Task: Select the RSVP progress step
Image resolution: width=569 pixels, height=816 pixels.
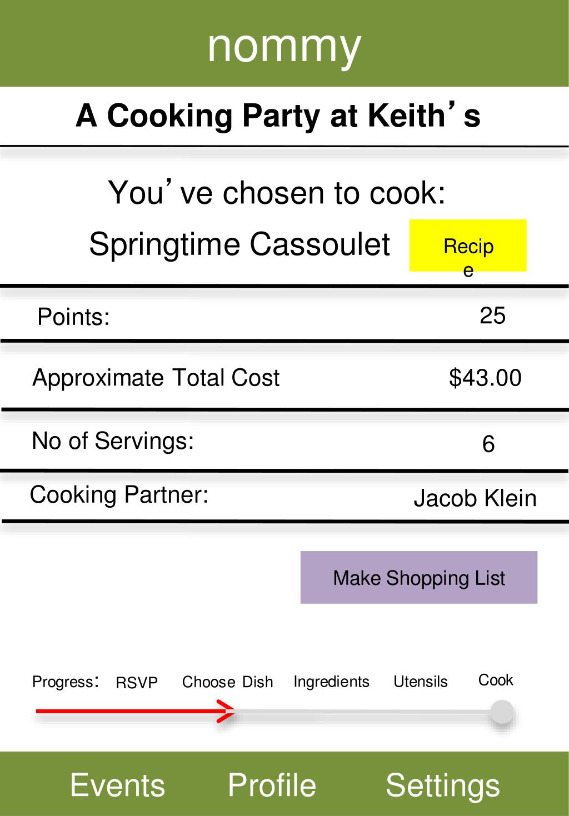Action: (x=137, y=682)
